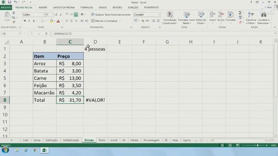Click the formula bar with =SOMA(C3:C7)
Image resolution: width=278 pixels, height=156 pixels.
[162, 33]
